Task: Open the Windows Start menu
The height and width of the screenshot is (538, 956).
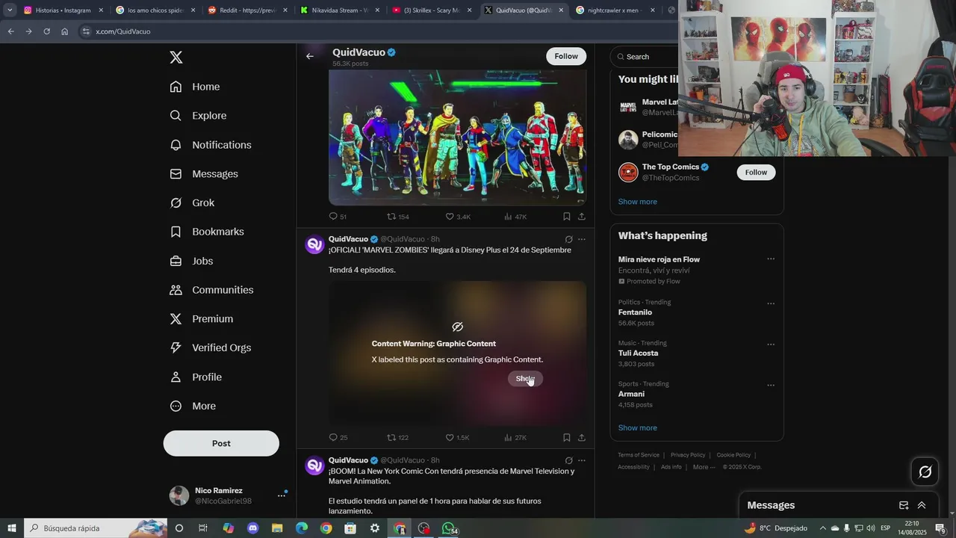Action: point(11,528)
